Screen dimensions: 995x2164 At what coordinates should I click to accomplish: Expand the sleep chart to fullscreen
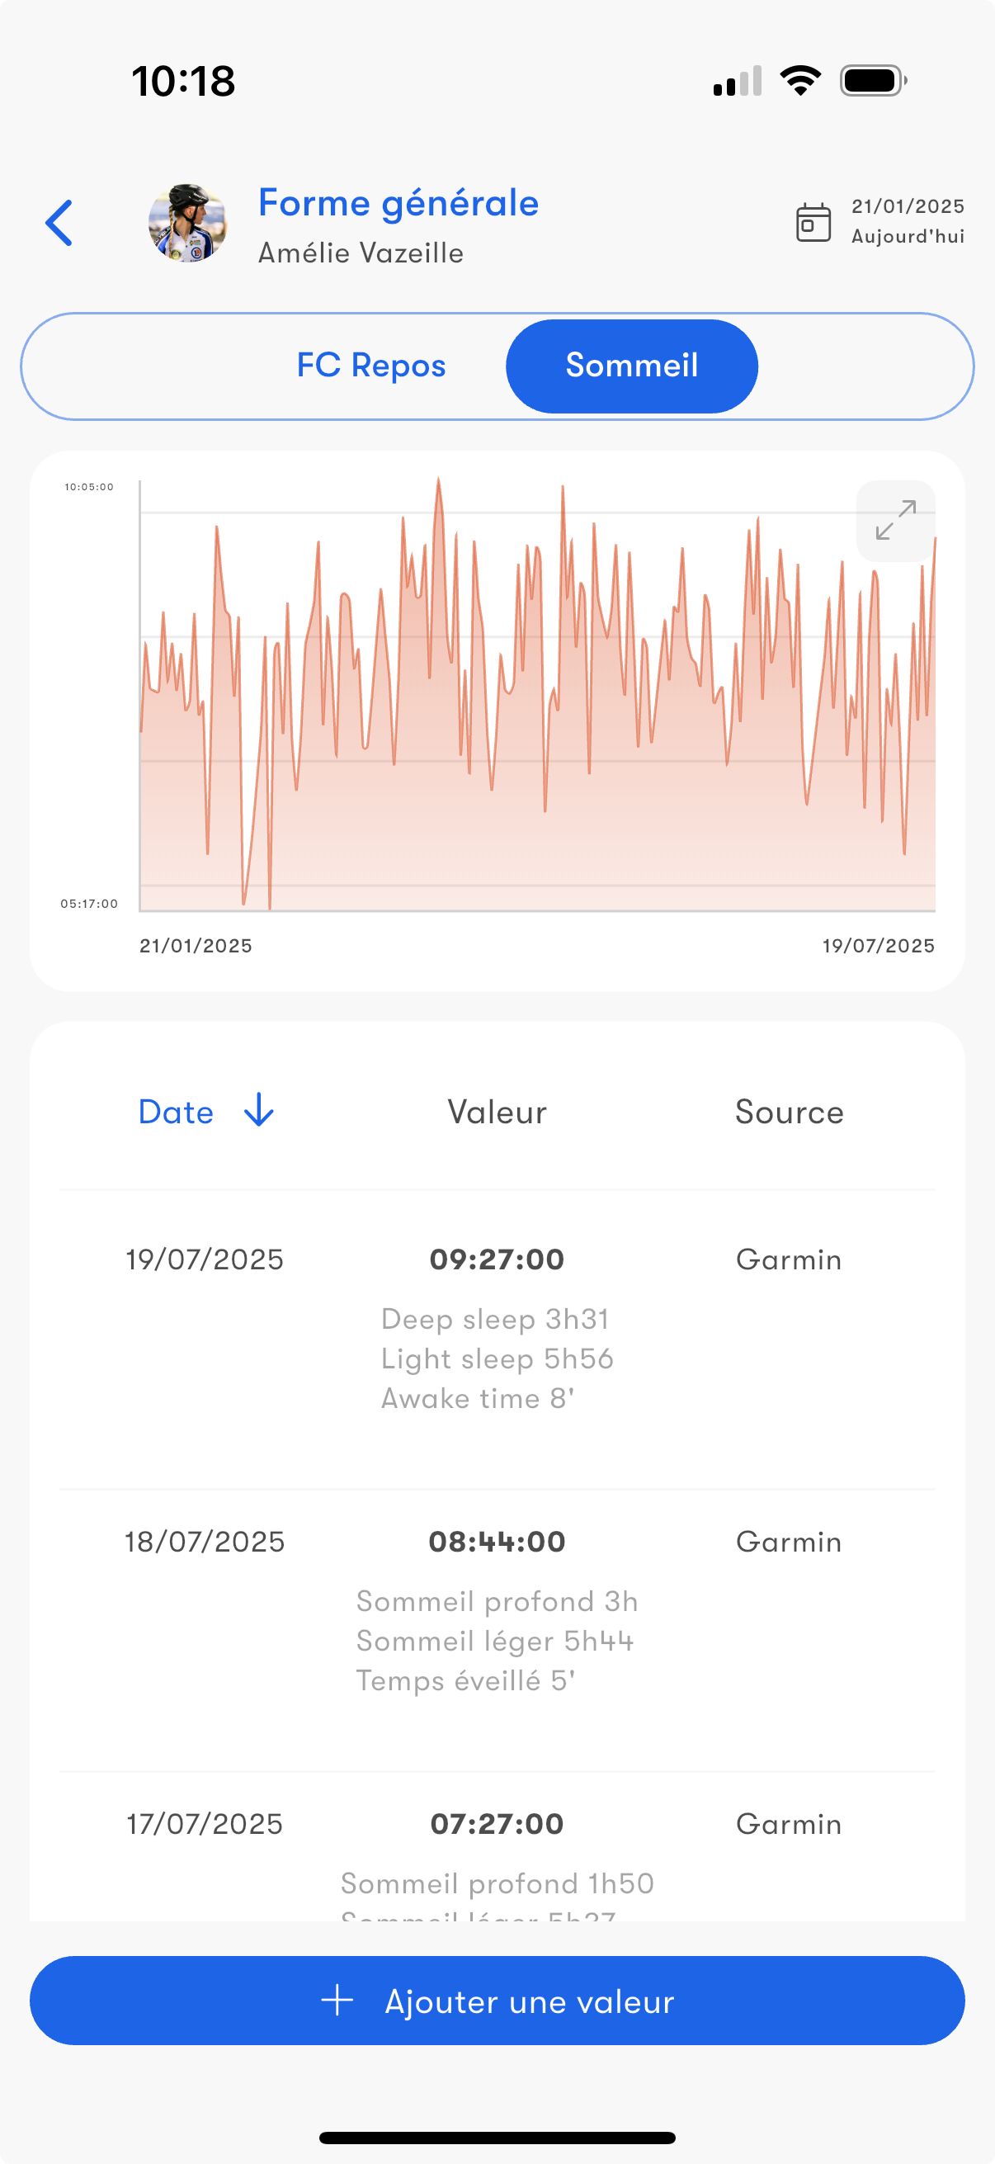[x=895, y=521]
